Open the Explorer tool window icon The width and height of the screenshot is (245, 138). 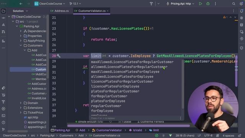tap(3, 11)
